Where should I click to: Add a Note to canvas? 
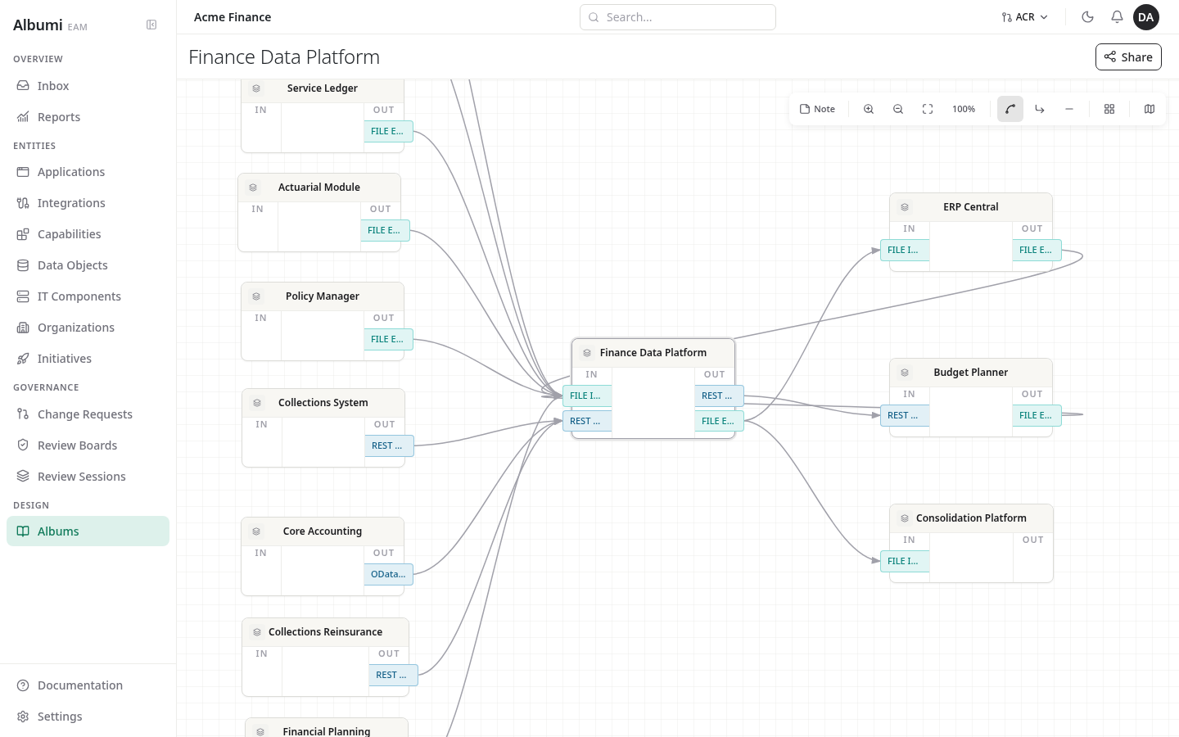click(x=817, y=109)
